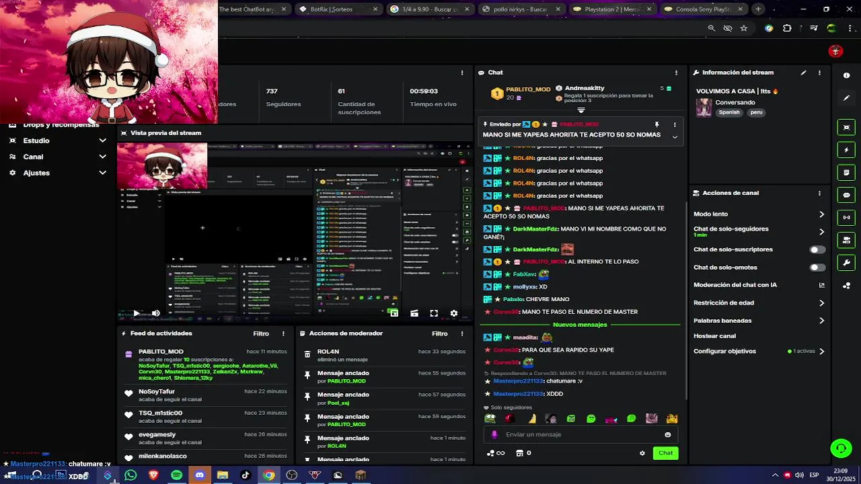Jump to Nuevos mensajes in chat

click(580, 325)
